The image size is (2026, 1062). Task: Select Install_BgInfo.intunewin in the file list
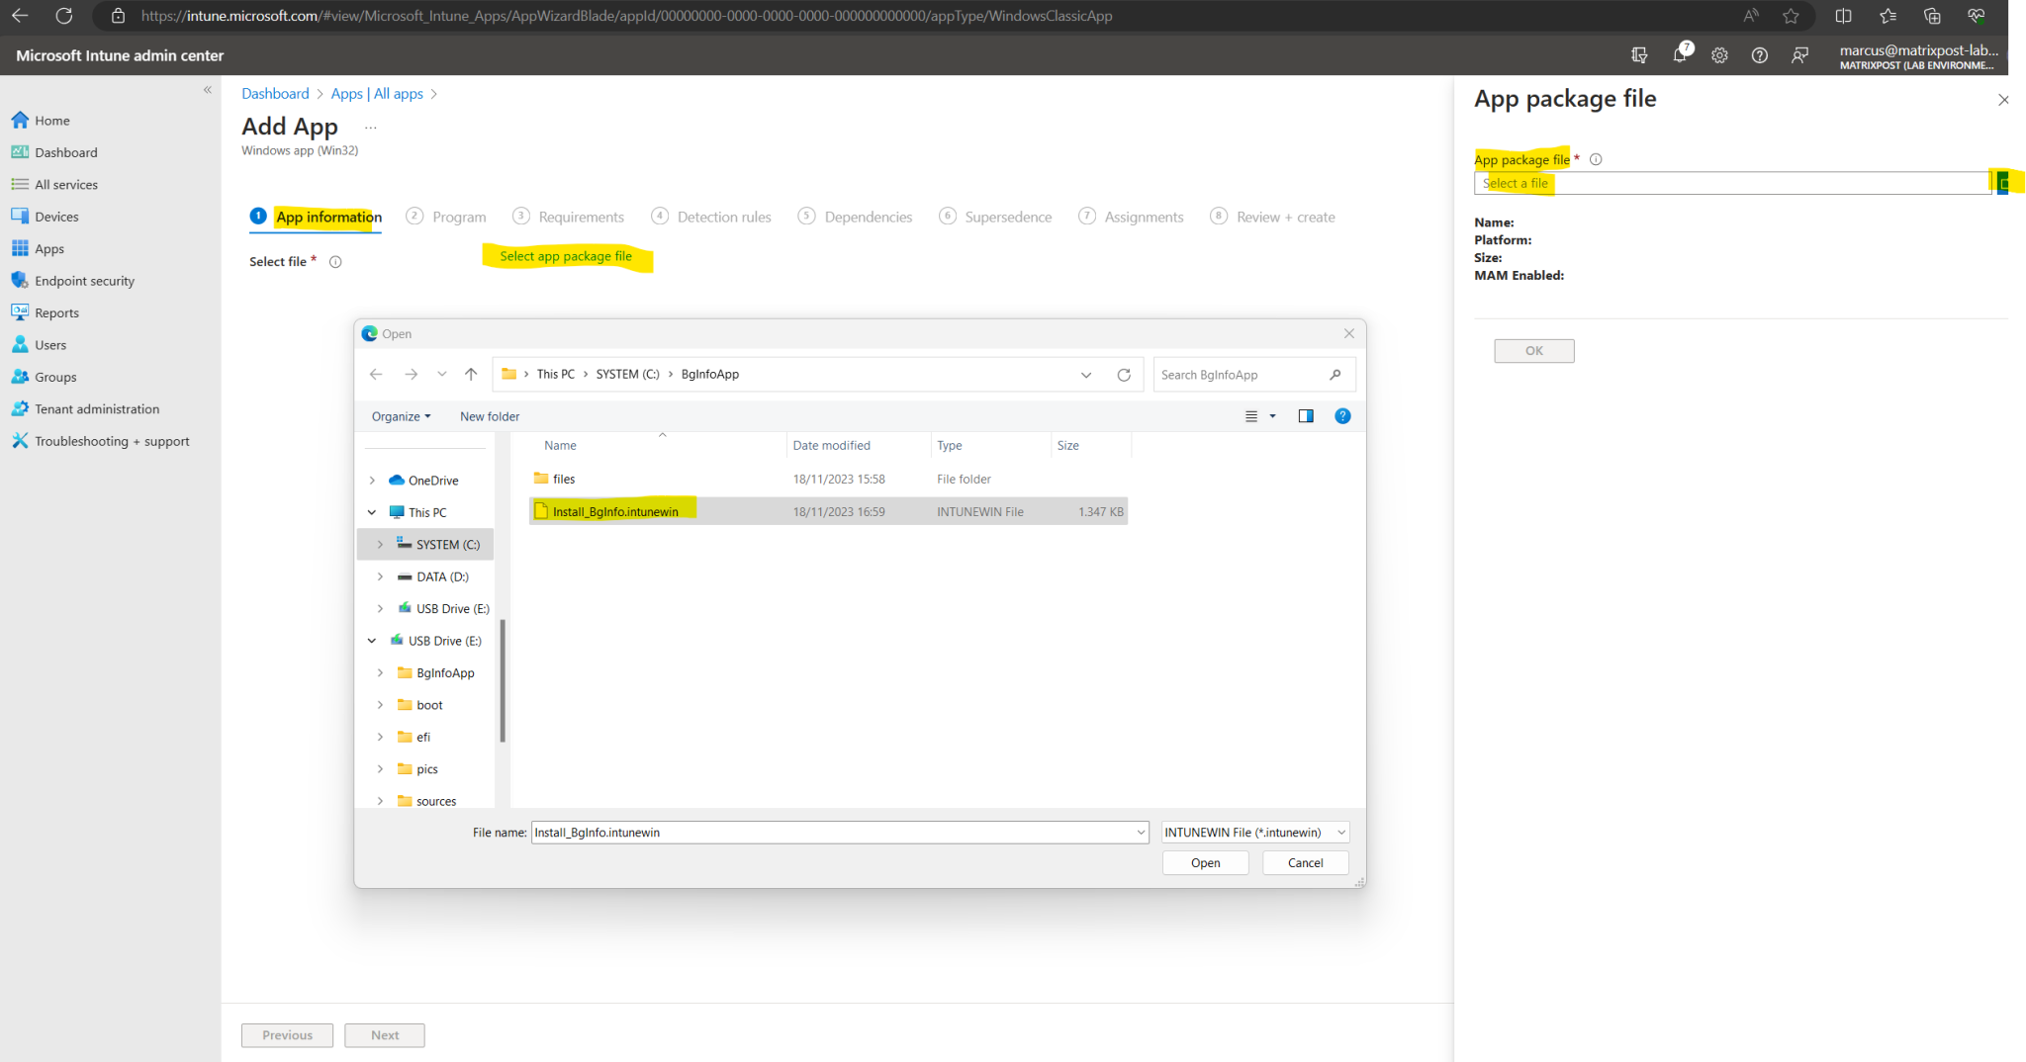coord(615,511)
